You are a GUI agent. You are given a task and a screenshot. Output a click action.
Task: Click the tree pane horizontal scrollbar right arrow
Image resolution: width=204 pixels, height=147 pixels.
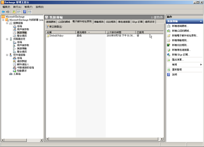(41, 140)
